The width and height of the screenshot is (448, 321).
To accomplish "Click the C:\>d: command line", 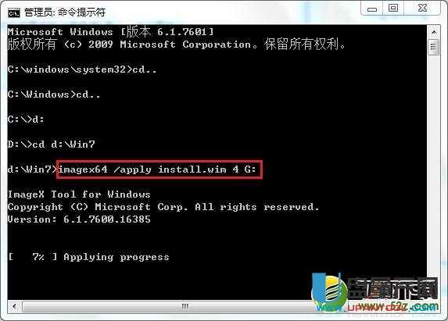I will [26, 119].
